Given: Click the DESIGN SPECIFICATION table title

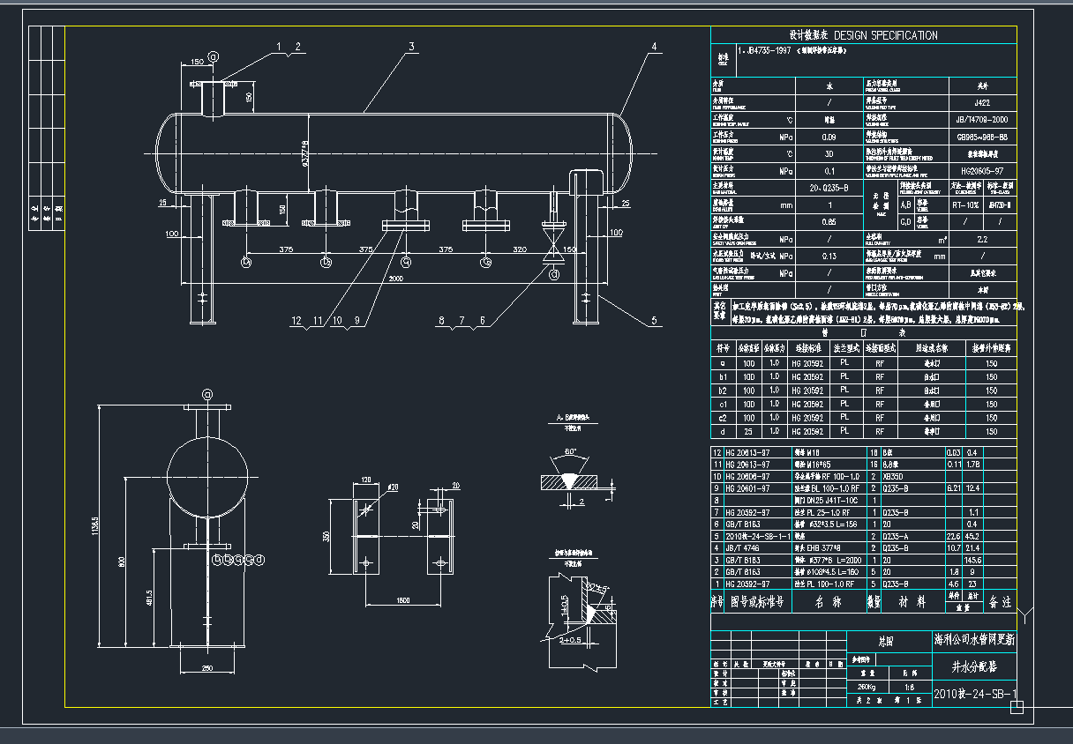Looking at the screenshot, I should point(863,35).
